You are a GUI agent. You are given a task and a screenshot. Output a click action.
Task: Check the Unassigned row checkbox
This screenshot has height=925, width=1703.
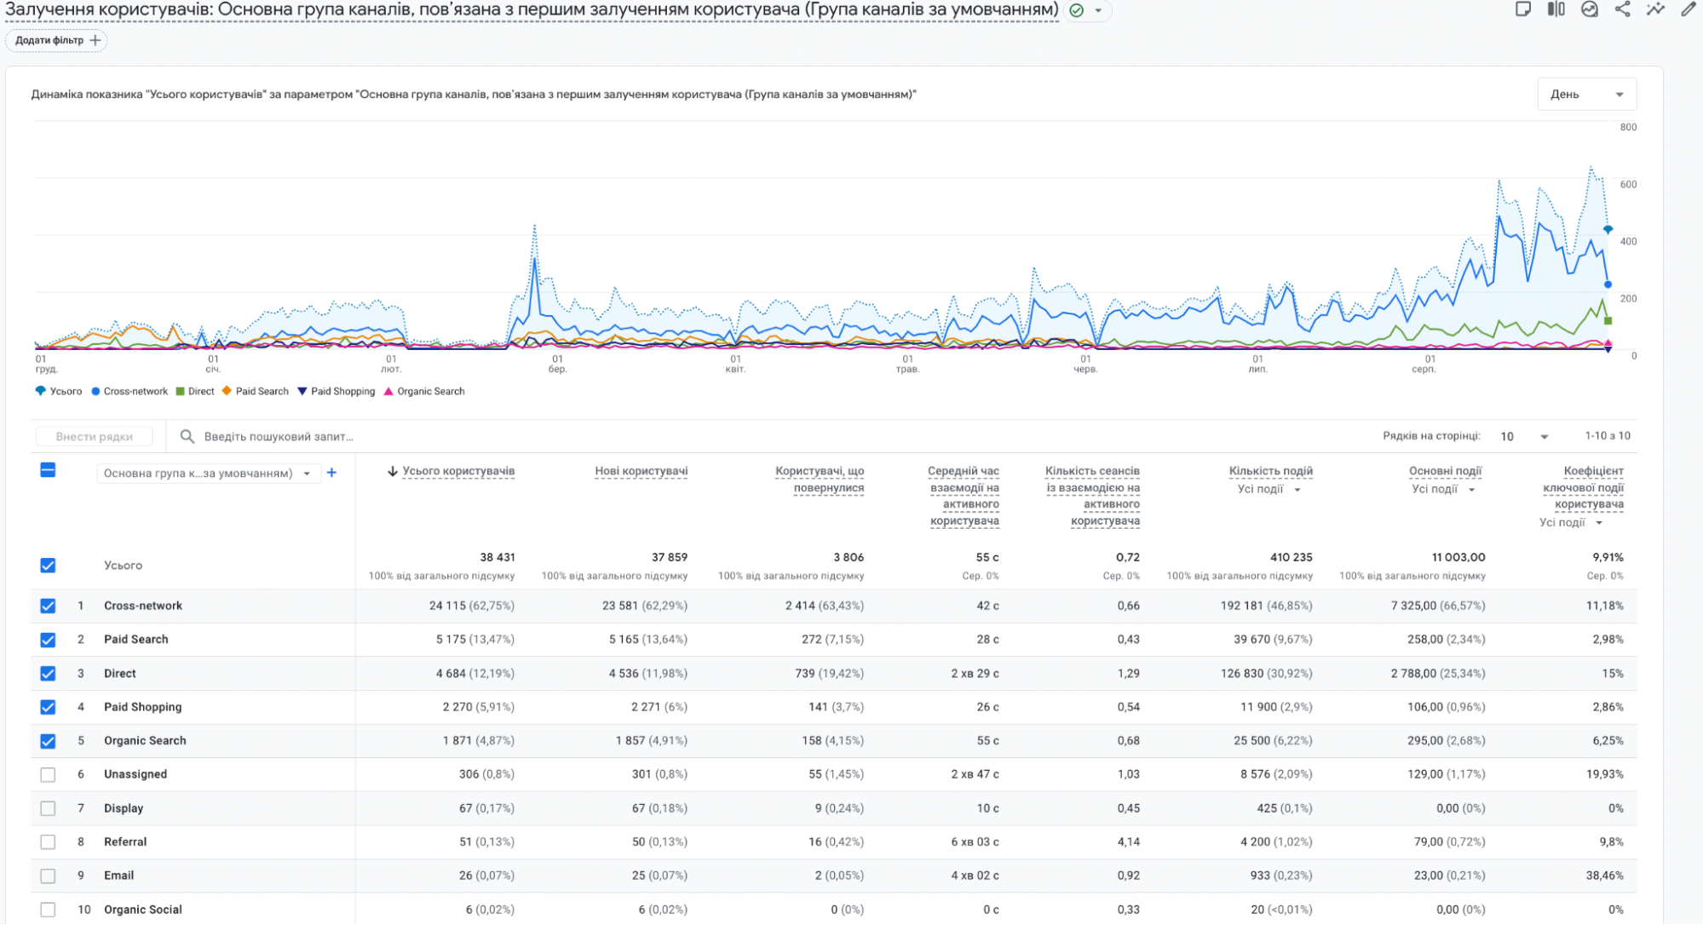pos(48,774)
